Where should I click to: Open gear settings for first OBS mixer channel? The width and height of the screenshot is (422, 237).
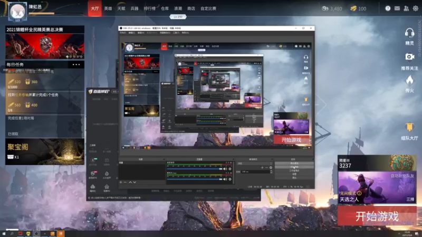pos(230,169)
